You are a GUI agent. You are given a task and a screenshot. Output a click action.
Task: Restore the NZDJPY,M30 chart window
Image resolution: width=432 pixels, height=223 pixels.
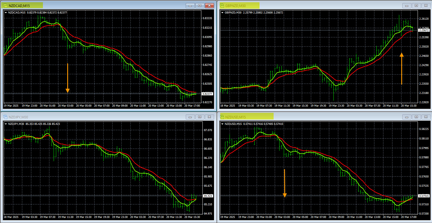click(200, 117)
